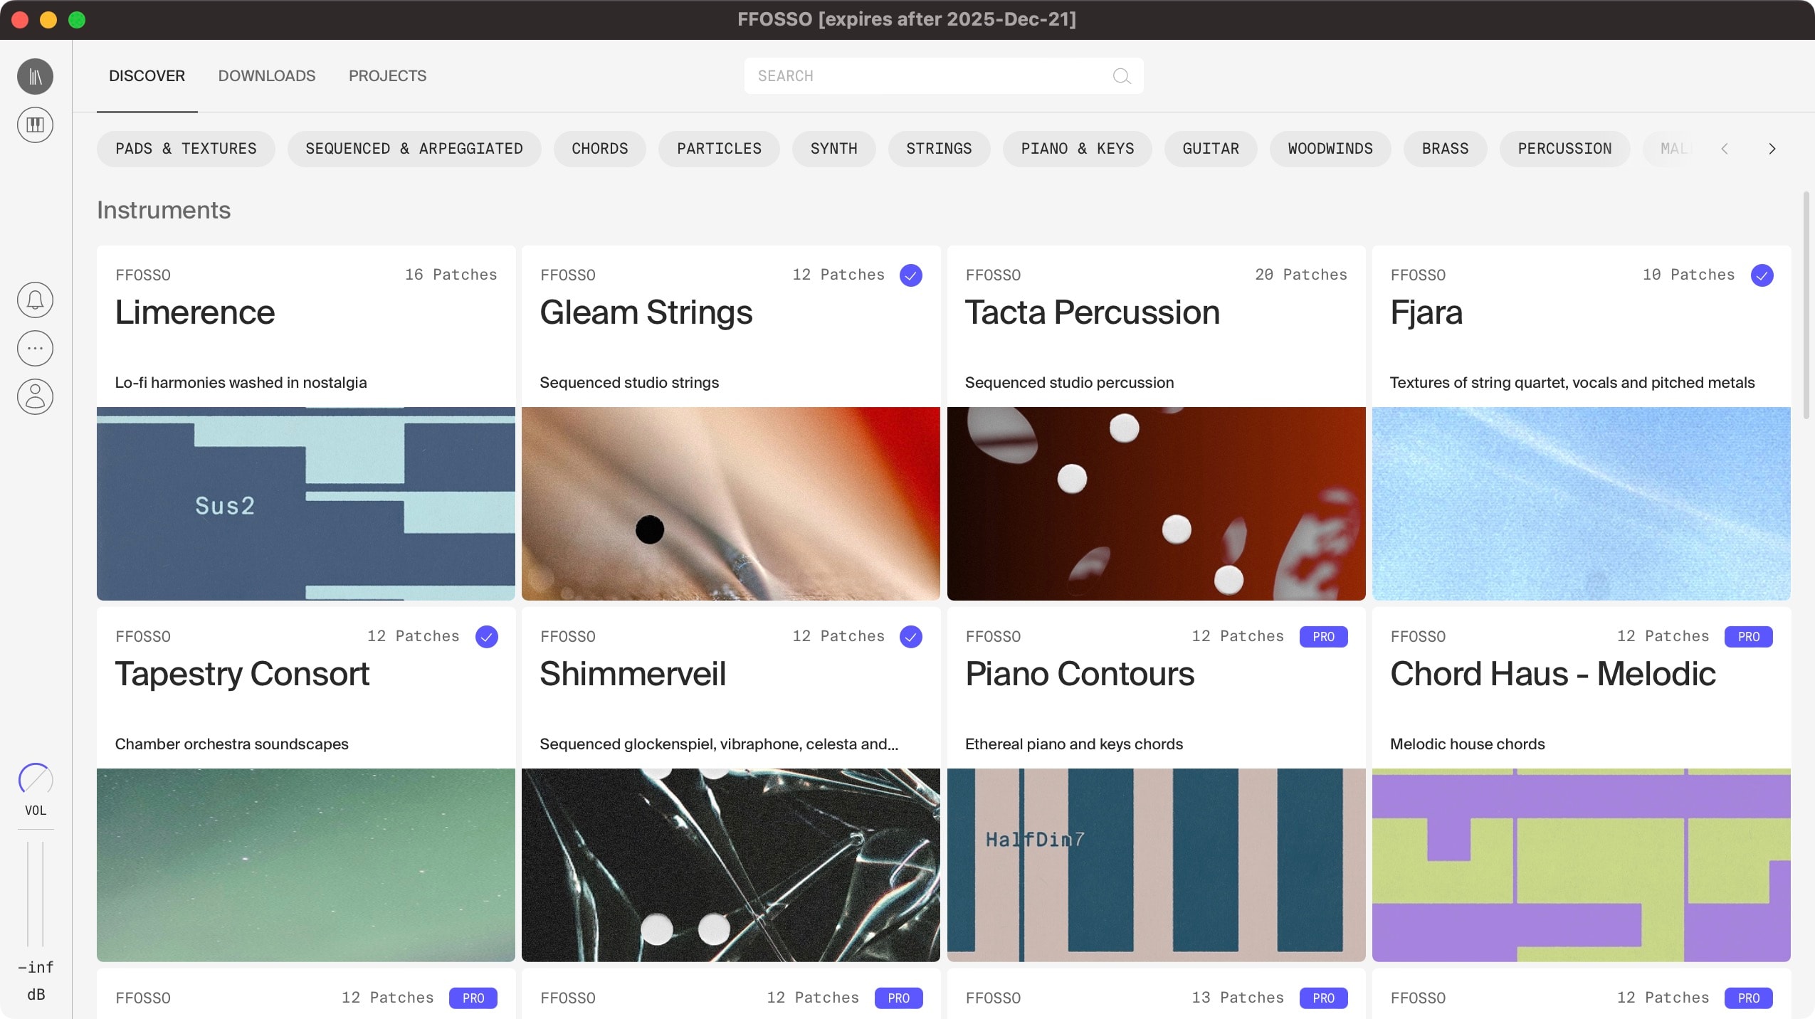Screen dimensions: 1815x1019
Task: Switch to the Downloads tab
Action: click(x=266, y=76)
